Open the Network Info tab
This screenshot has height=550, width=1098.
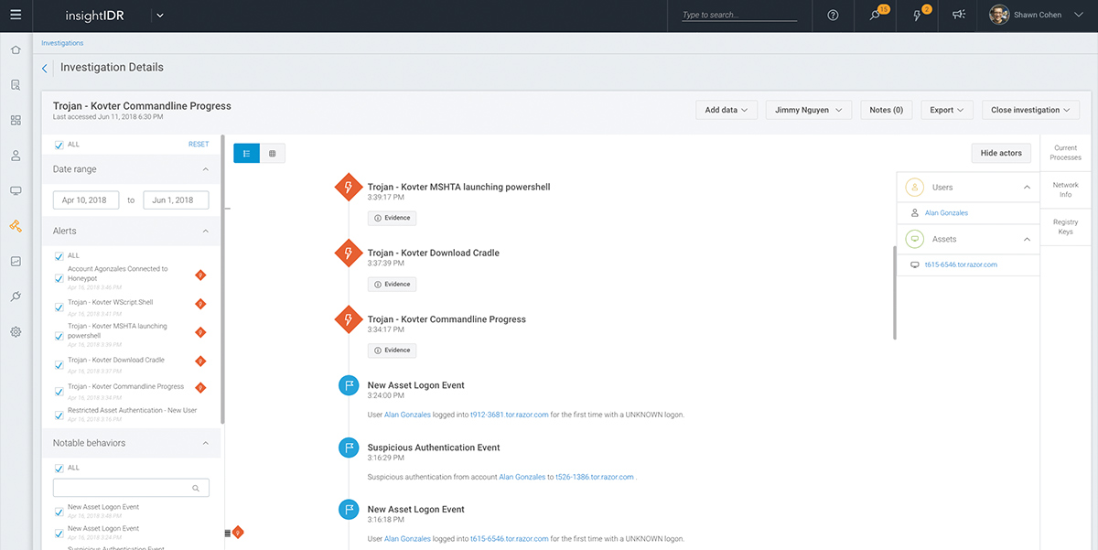click(x=1065, y=189)
